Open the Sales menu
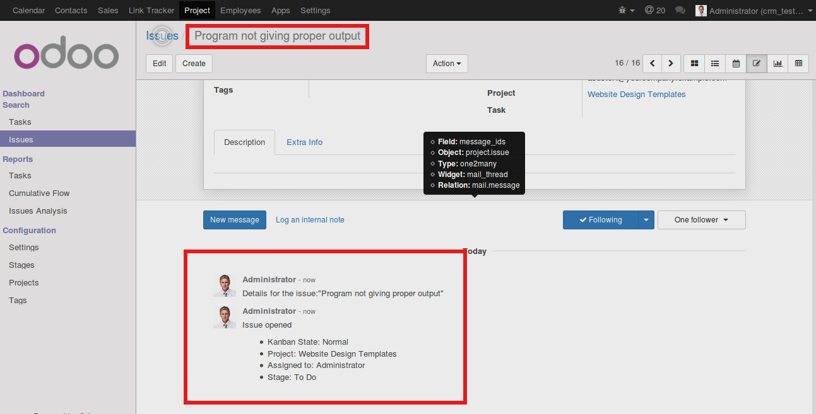Screen dimensions: 816x414 coord(108,10)
